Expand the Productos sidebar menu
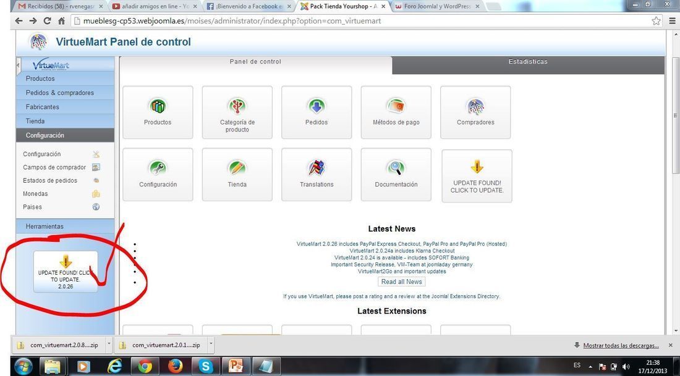680x376 pixels. pos(65,78)
